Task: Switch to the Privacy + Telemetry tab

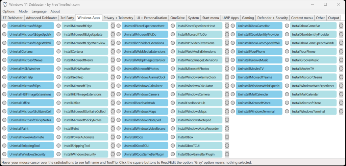Action: [x=118, y=18]
